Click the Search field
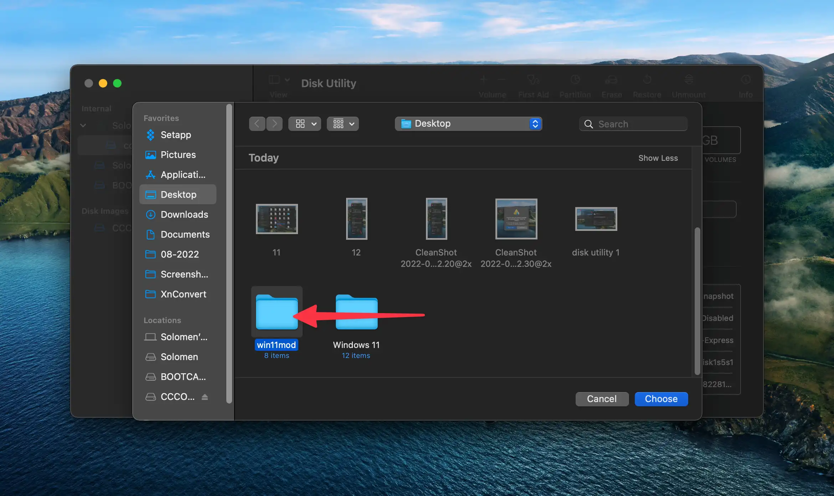834x496 pixels. click(633, 124)
